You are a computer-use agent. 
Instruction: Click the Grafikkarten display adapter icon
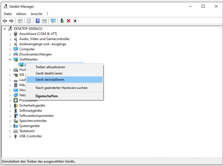click(15, 59)
